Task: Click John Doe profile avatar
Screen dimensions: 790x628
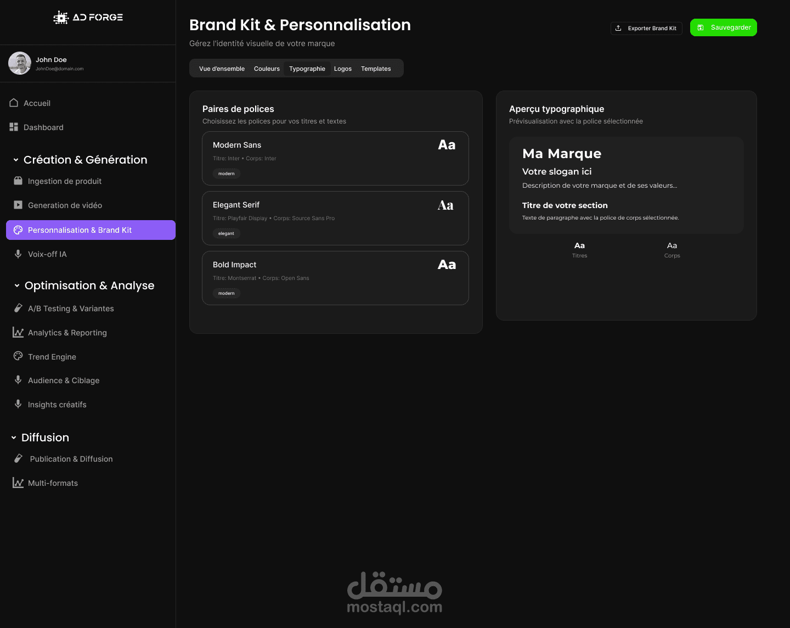Action: click(20, 64)
